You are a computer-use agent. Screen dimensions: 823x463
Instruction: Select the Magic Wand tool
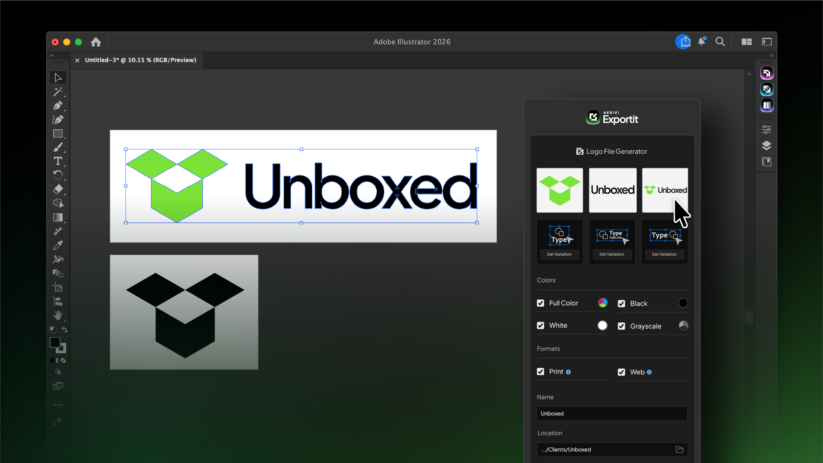pos(58,92)
